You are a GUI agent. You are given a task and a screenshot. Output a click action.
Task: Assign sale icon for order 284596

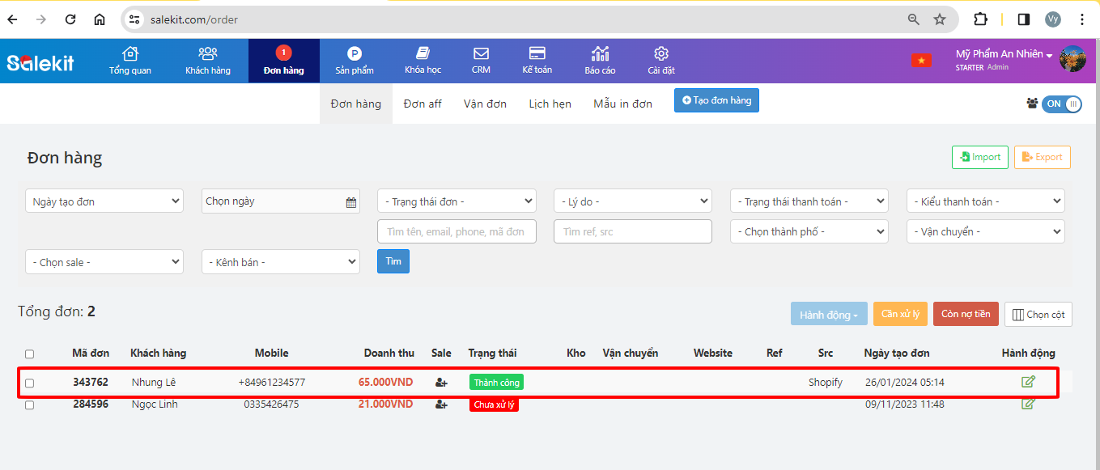pos(441,404)
